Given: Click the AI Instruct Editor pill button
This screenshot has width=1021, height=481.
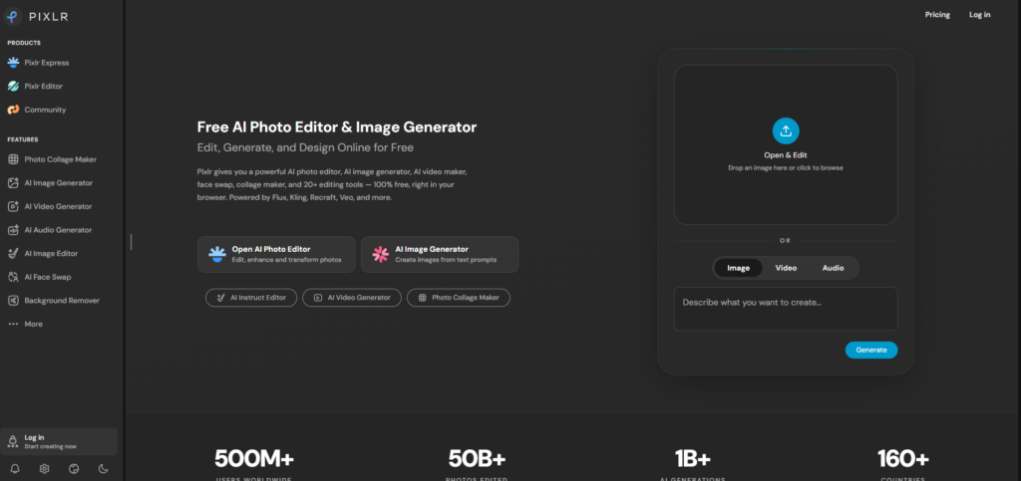Looking at the screenshot, I should [251, 298].
